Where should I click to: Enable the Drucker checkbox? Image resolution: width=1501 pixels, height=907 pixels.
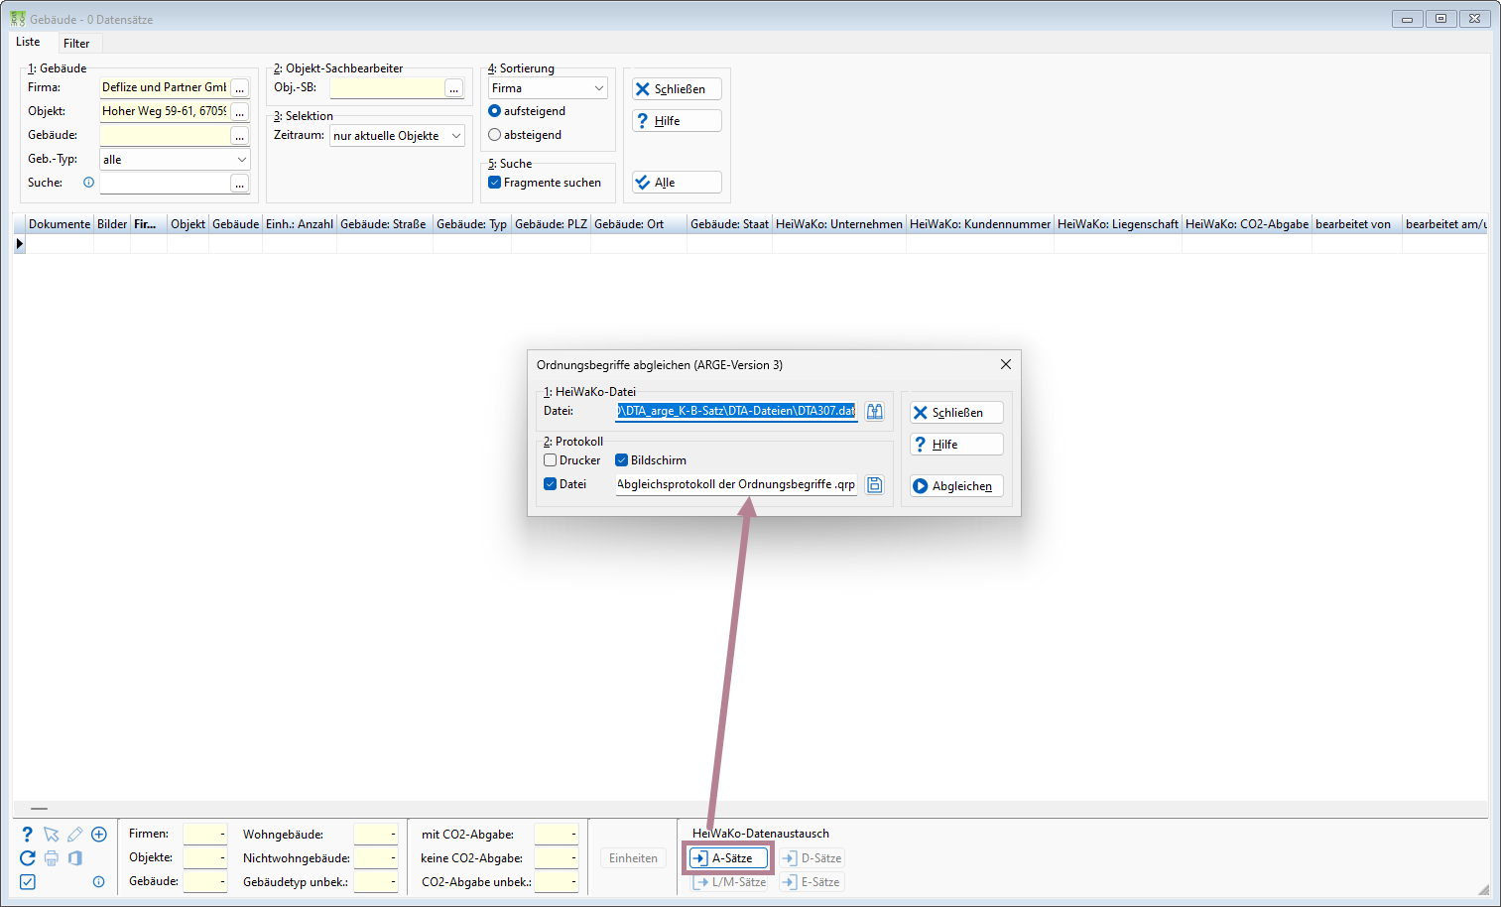tap(551, 460)
